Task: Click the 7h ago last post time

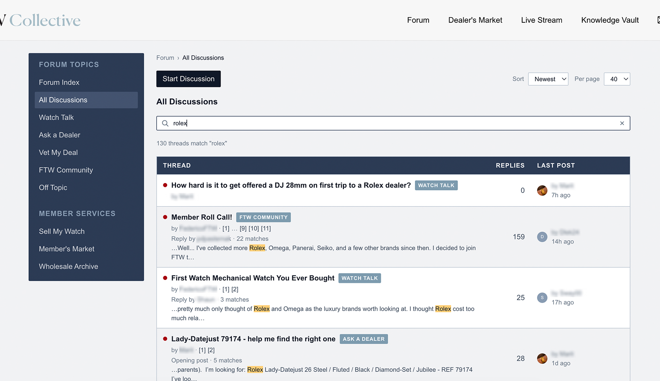Action: (561, 195)
